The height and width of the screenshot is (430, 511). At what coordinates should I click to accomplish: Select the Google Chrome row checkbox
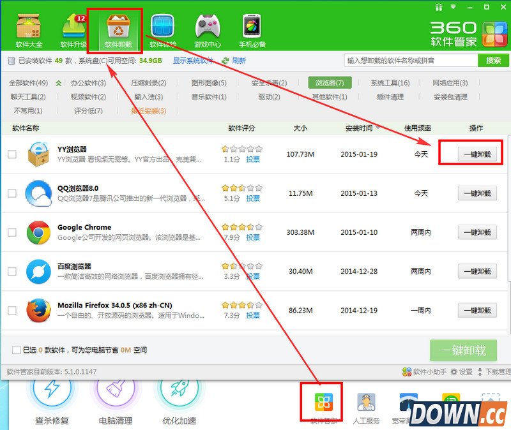(12, 233)
